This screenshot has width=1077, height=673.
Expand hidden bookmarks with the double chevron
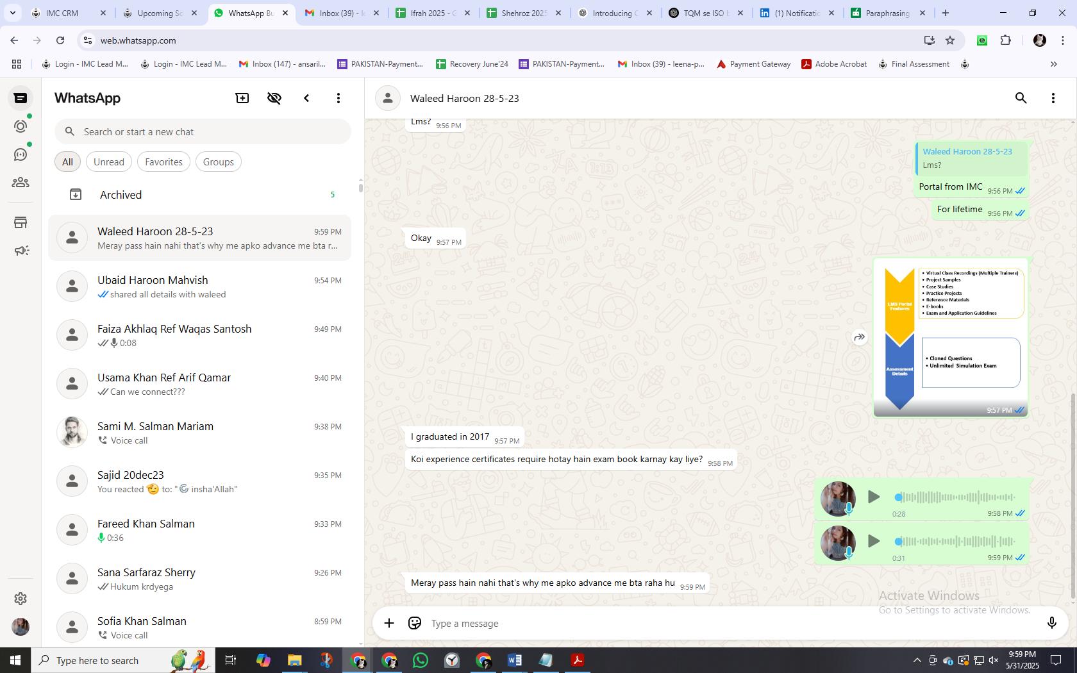[x=1053, y=64]
